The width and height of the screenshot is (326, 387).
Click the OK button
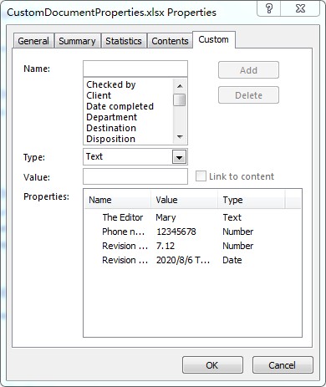coord(212,365)
